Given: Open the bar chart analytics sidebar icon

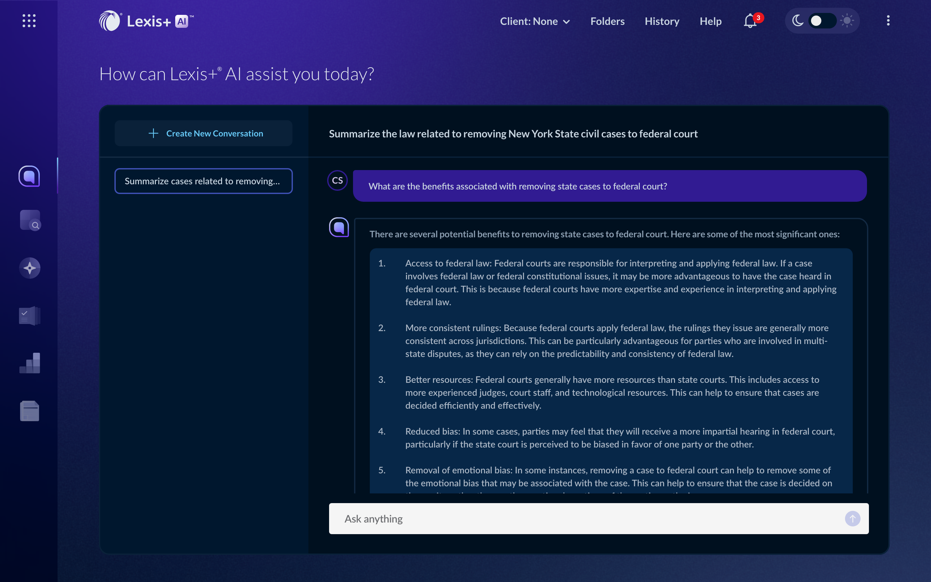Looking at the screenshot, I should pyautogui.click(x=30, y=363).
